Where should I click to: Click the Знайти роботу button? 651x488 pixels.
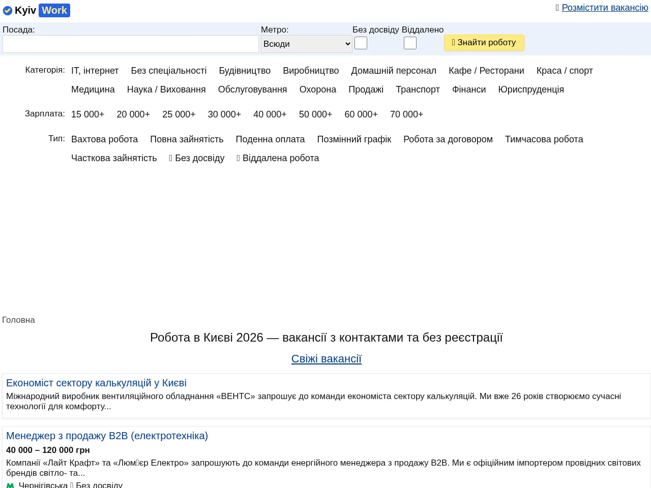pyautogui.click(x=484, y=43)
